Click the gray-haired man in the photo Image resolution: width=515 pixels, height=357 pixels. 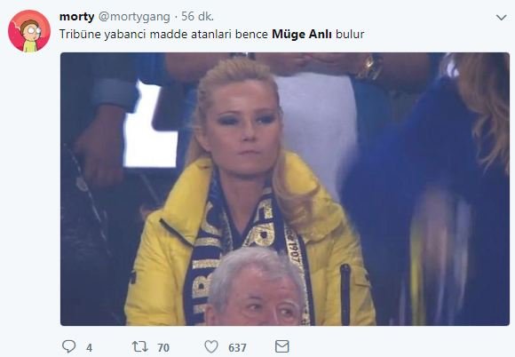point(257,288)
